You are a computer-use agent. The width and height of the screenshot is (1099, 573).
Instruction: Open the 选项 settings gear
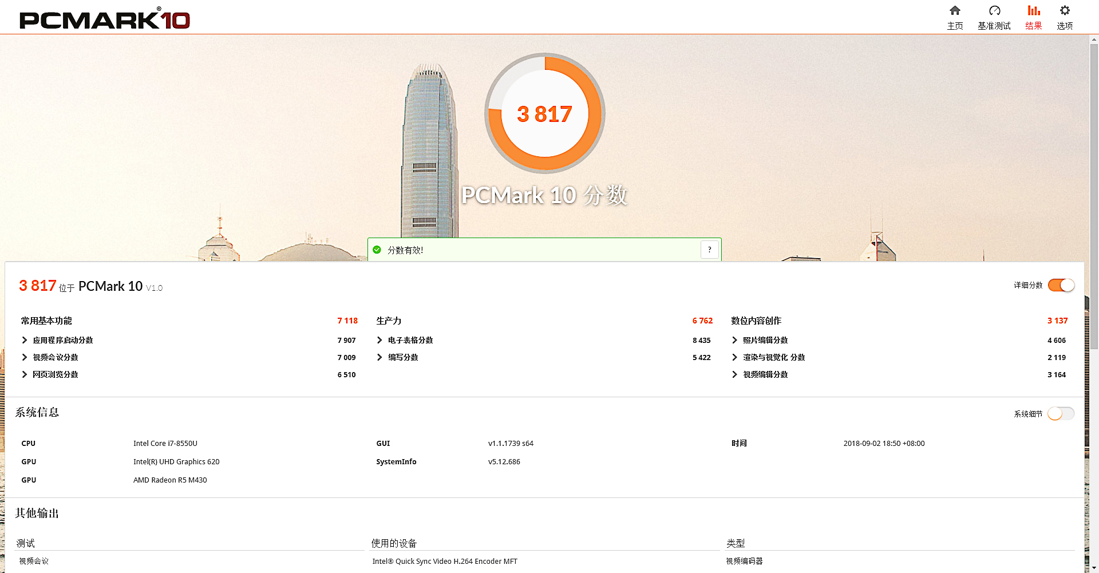point(1065,17)
